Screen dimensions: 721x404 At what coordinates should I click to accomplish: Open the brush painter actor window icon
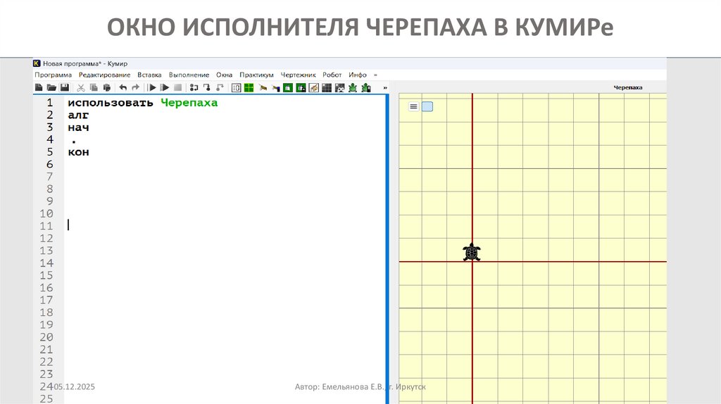(x=263, y=87)
